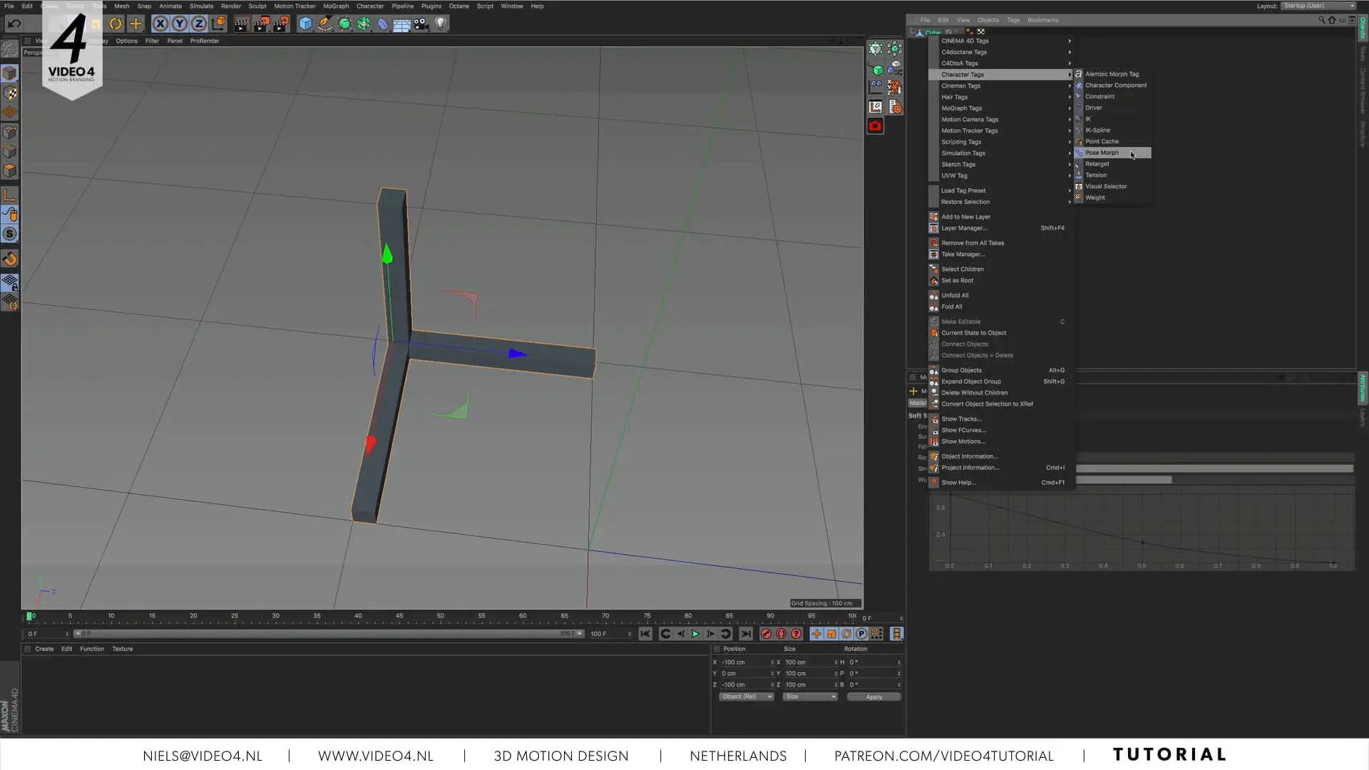Open the Character menu in menu bar
Image resolution: width=1369 pixels, height=770 pixels.
coord(370,6)
